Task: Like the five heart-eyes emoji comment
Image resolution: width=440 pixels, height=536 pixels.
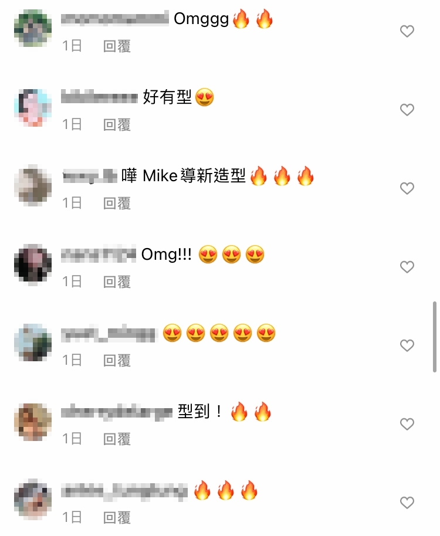Action: click(407, 345)
